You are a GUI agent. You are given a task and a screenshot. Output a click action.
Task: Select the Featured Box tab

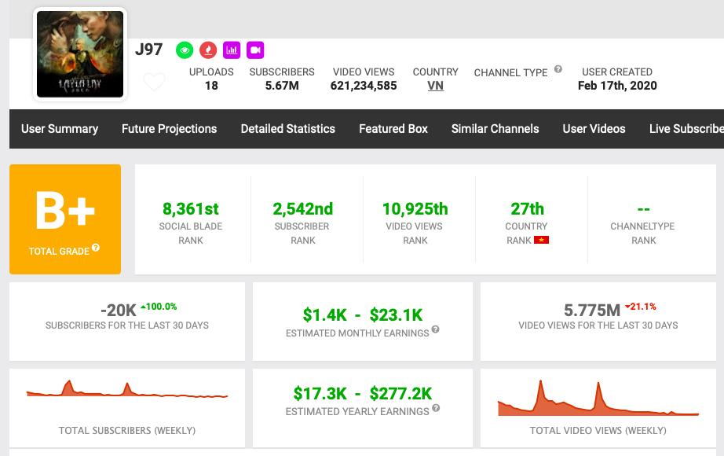click(393, 129)
